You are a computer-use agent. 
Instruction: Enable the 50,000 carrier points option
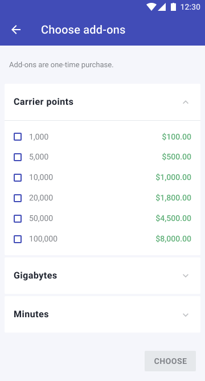[18, 219]
